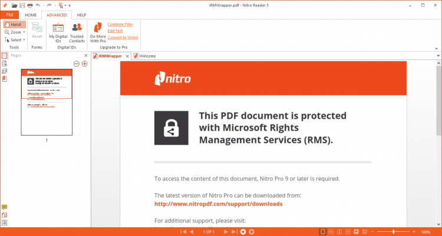Go to first page button
Viewport: 442px width, 236px height.
183,232
